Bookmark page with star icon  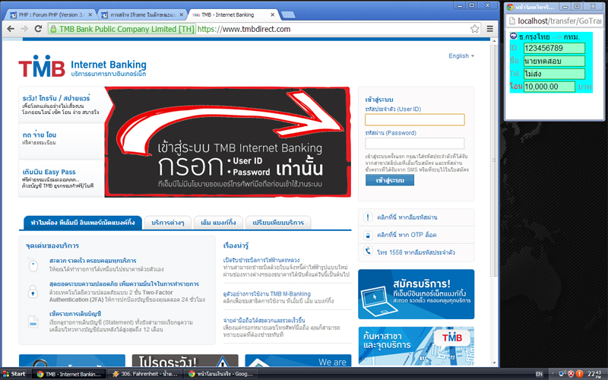pyautogui.click(x=474, y=29)
